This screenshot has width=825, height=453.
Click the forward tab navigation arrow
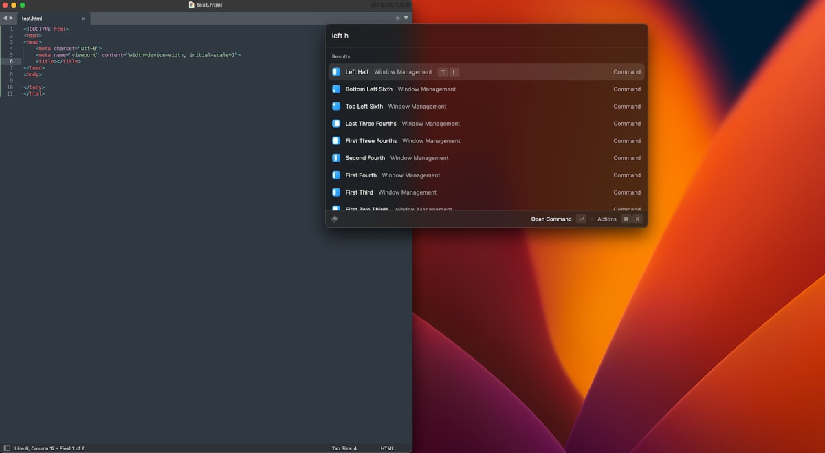coord(11,18)
